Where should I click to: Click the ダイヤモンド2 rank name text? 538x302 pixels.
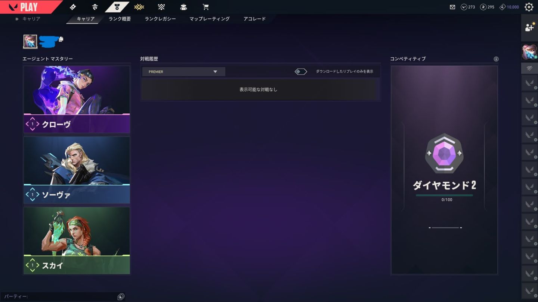point(444,185)
